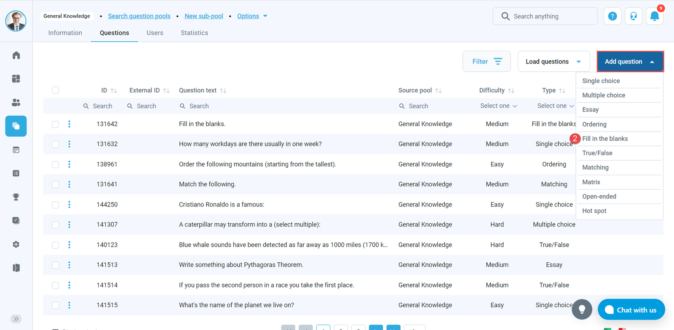The height and width of the screenshot is (330, 674).
Task: Switch to the Statistics tab
Action: 194,33
